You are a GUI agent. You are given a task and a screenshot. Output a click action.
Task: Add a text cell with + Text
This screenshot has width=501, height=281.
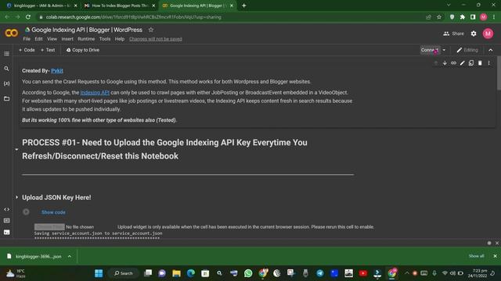pos(48,50)
